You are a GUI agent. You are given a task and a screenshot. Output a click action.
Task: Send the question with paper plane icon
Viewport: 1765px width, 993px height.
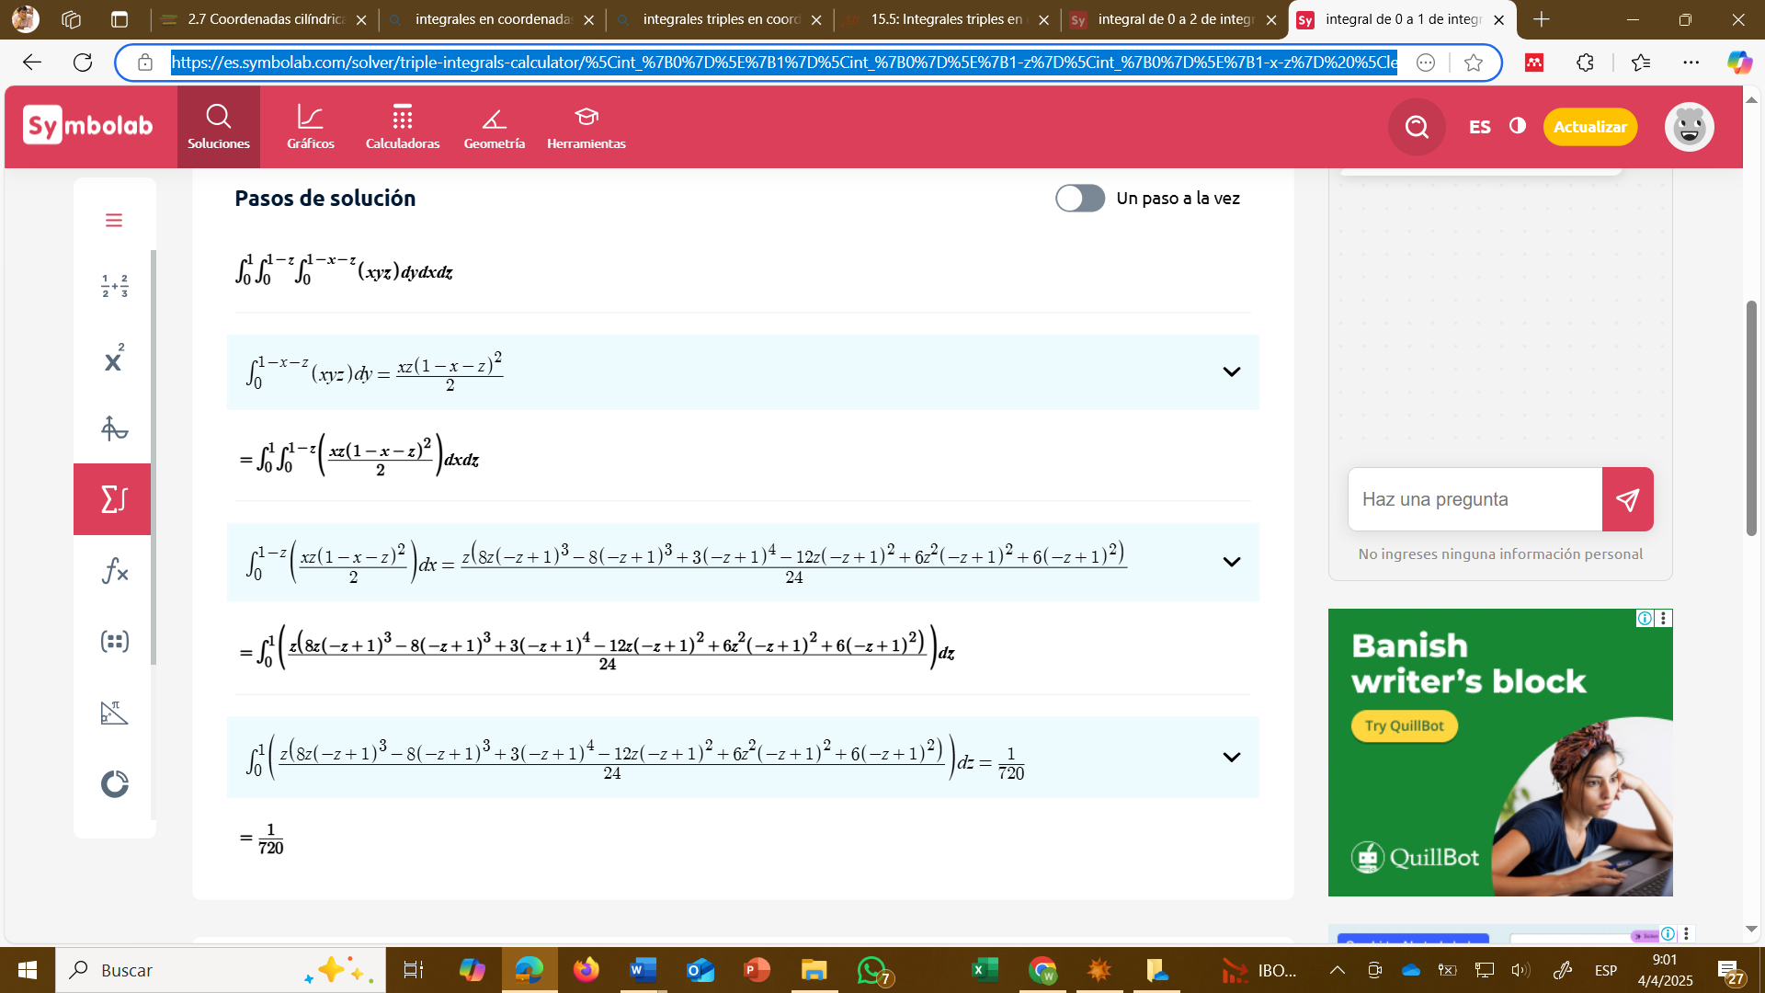1627,499
